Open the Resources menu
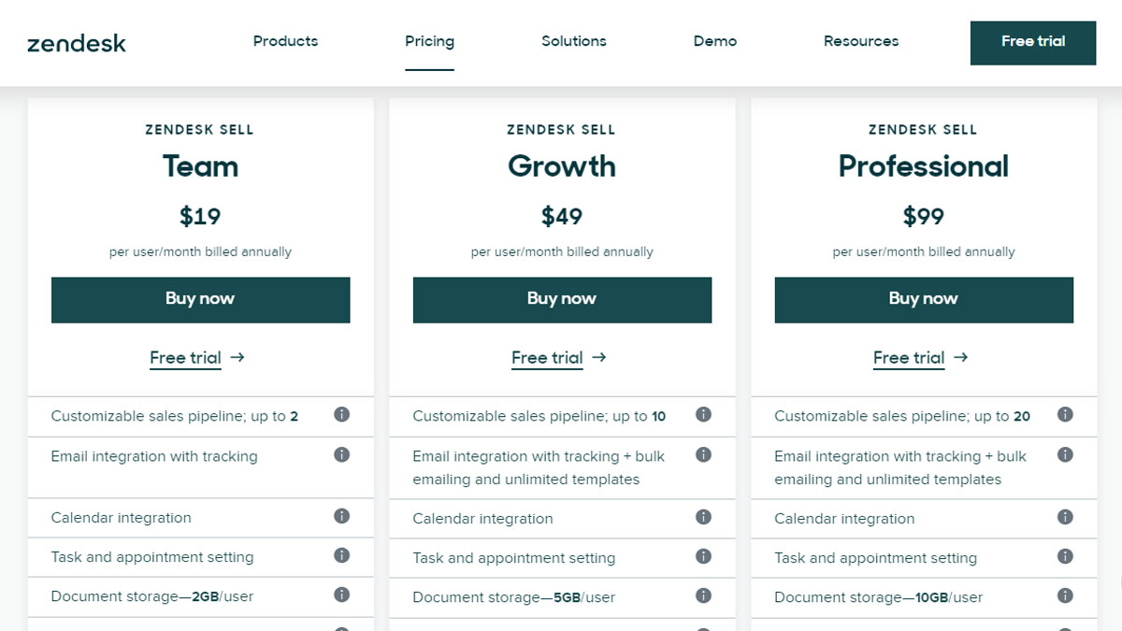This screenshot has height=631, width=1122. pos(861,41)
